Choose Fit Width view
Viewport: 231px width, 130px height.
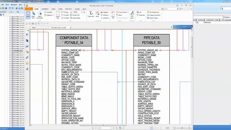(65, 15)
